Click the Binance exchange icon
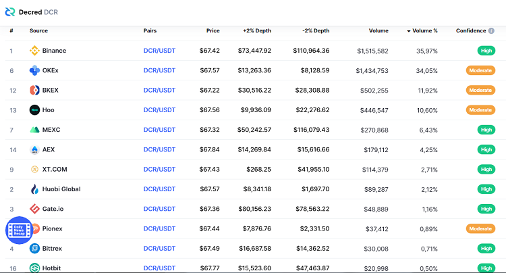This screenshot has width=506, height=273. 34,51
